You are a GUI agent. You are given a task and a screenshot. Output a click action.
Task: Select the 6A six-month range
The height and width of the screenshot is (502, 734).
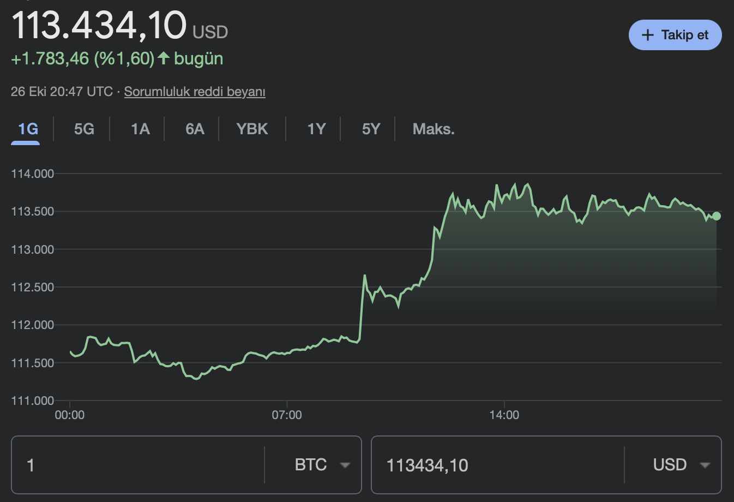pyautogui.click(x=195, y=129)
